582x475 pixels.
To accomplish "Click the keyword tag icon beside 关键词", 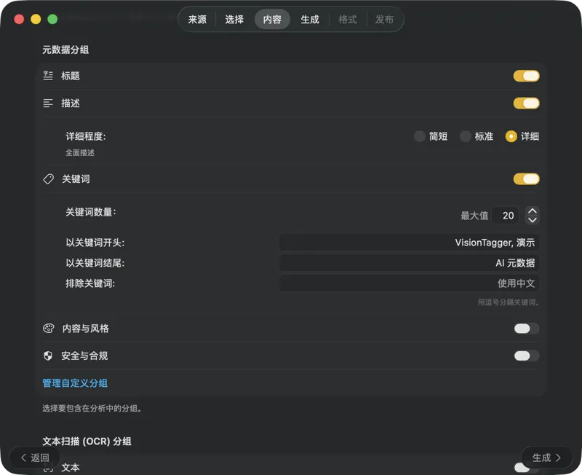I will pyautogui.click(x=48, y=178).
